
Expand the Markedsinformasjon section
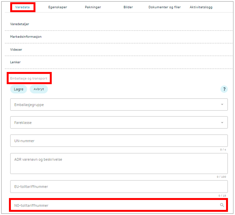point(26,37)
